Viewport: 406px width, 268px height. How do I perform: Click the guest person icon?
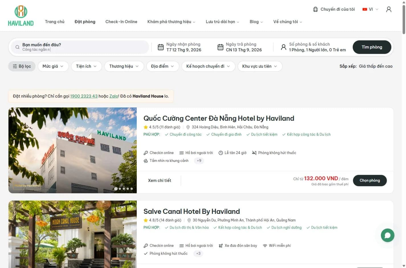click(283, 47)
